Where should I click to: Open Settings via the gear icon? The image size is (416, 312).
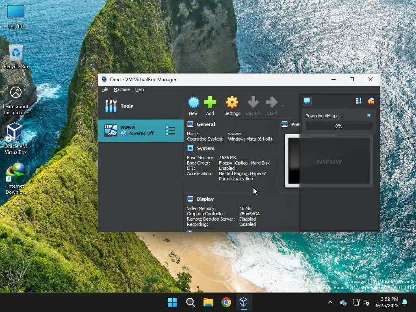(x=232, y=102)
